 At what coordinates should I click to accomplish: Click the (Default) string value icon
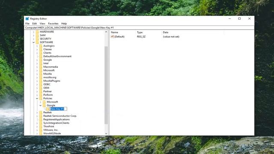112,36
